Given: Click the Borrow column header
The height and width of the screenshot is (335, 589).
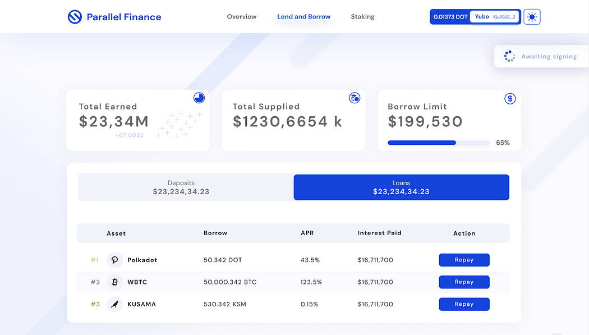Looking at the screenshot, I should (x=215, y=233).
